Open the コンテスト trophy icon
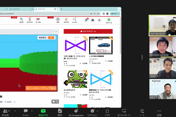176x117 pixels. [x=30, y=20]
